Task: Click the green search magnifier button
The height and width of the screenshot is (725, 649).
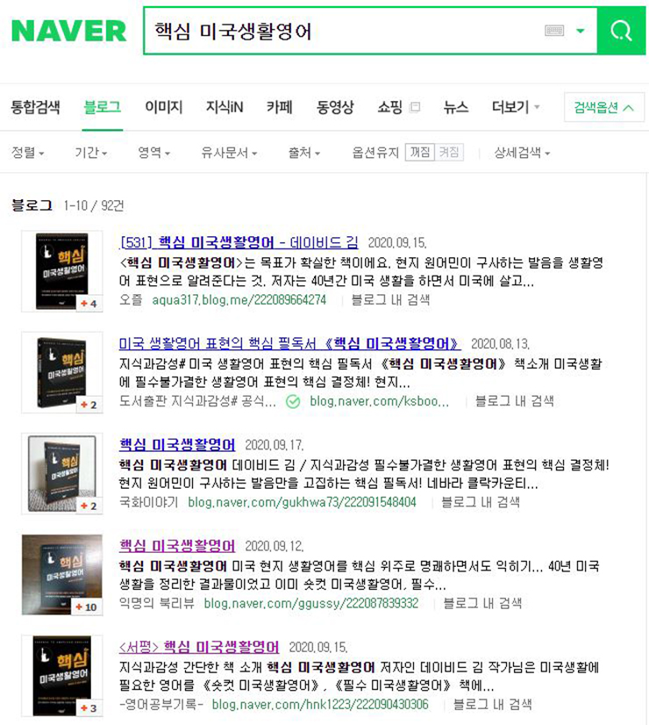Action: [621, 31]
